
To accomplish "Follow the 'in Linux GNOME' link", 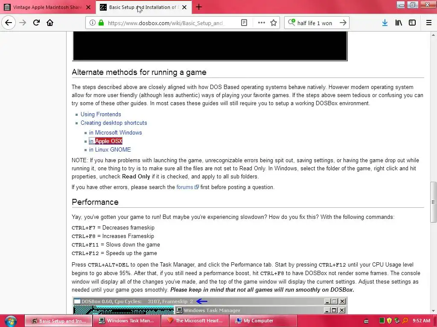I will pos(110,149).
